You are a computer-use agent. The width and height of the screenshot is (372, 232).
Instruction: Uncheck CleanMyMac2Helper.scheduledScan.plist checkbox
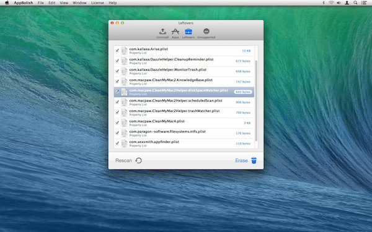click(x=117, y=102)
